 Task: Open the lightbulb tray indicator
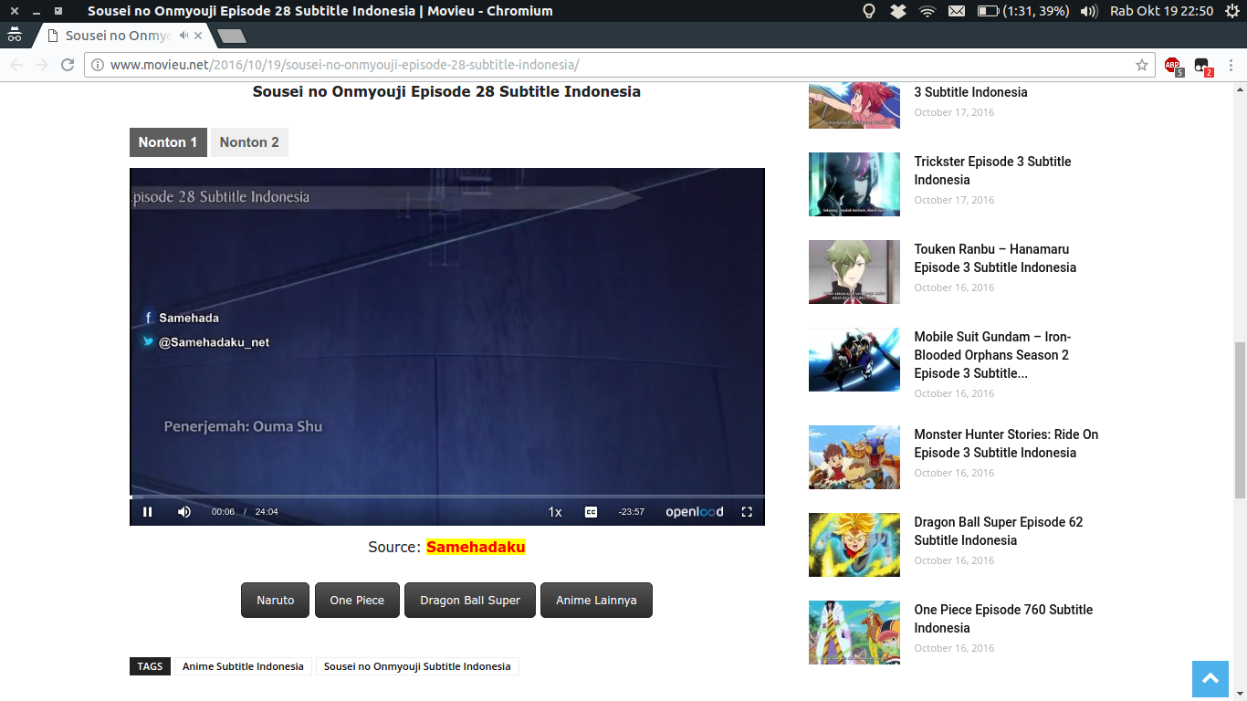[869, 11]
